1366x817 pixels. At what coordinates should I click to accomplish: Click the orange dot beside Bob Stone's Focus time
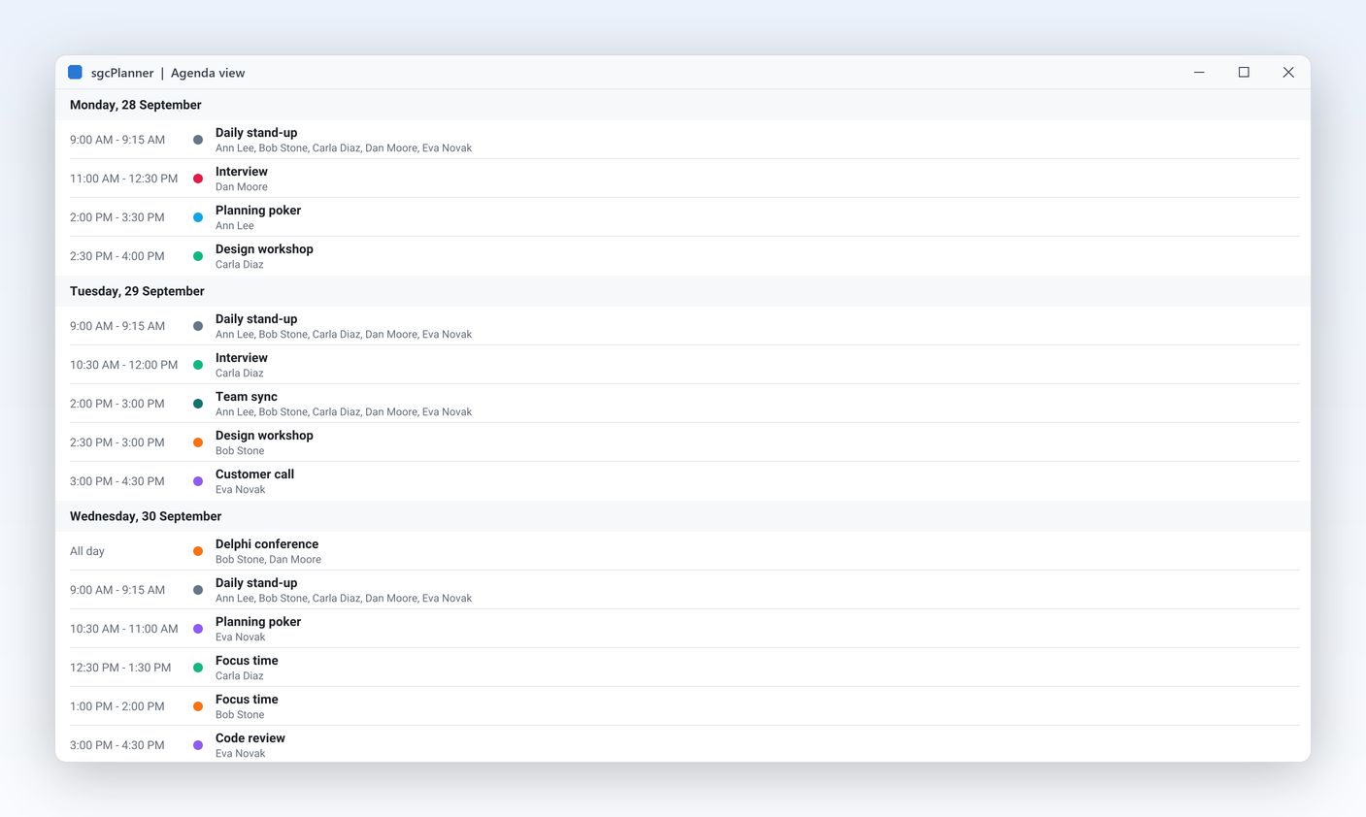[x=198, y=706]
